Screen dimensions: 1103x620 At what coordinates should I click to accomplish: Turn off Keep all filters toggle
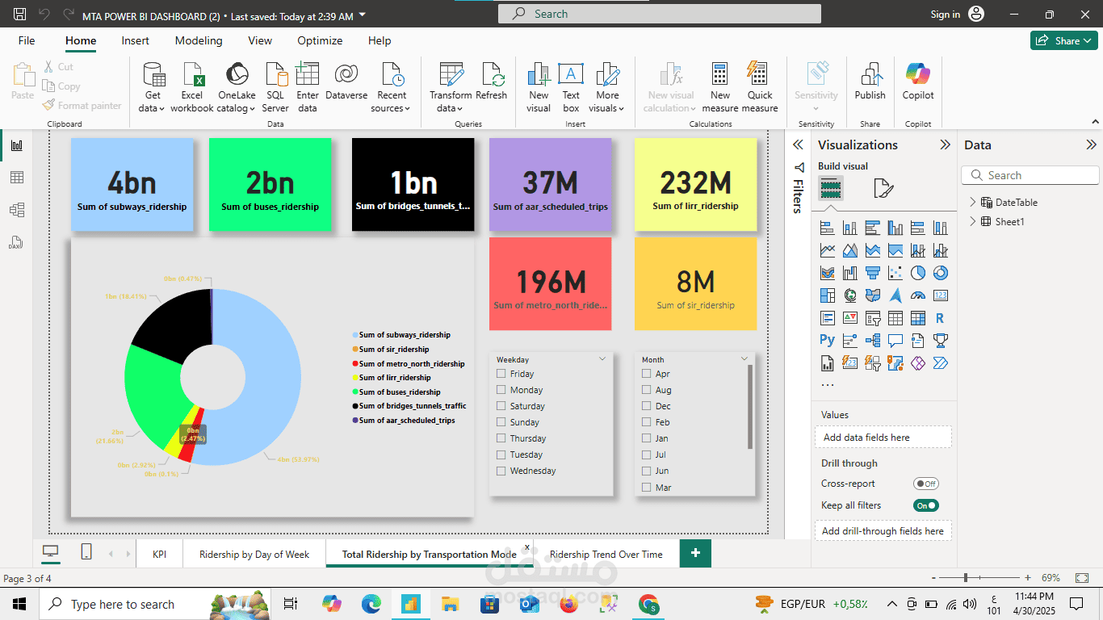coord(926,505)
